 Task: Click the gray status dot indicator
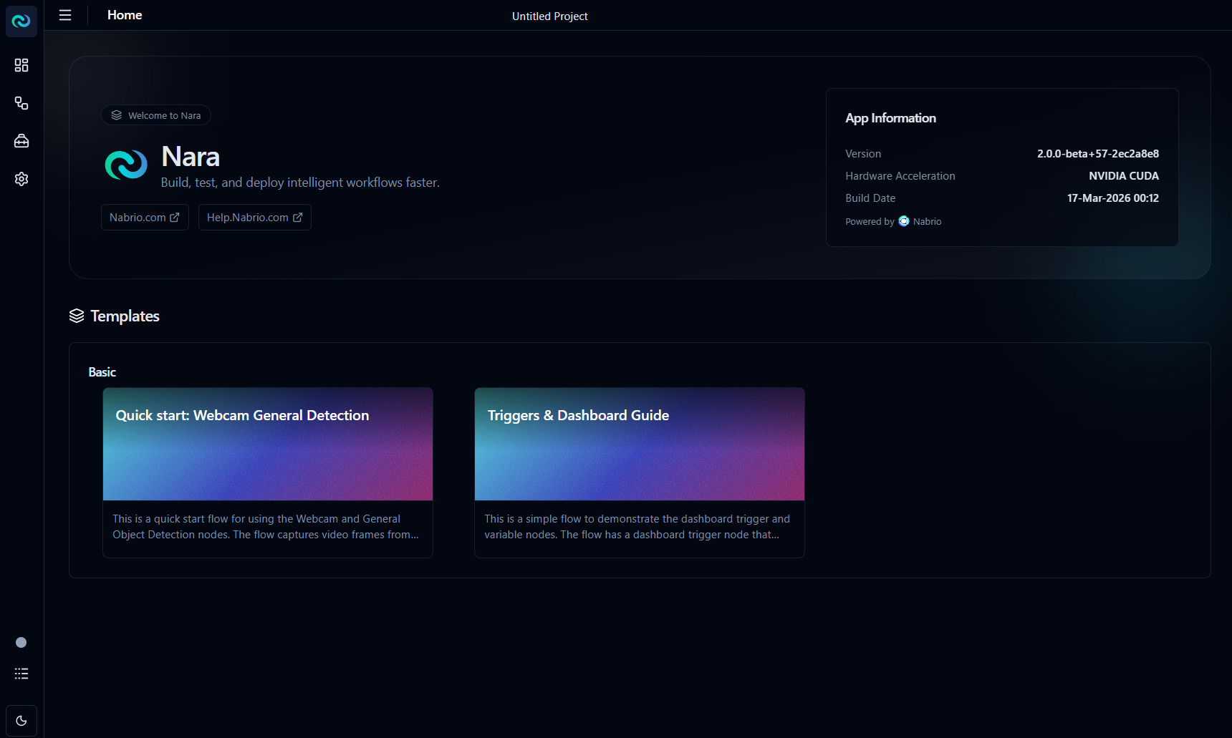(21, 643)
